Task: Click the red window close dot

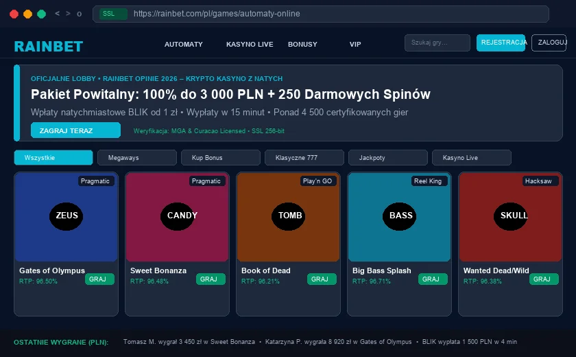Action: point(14,14)
